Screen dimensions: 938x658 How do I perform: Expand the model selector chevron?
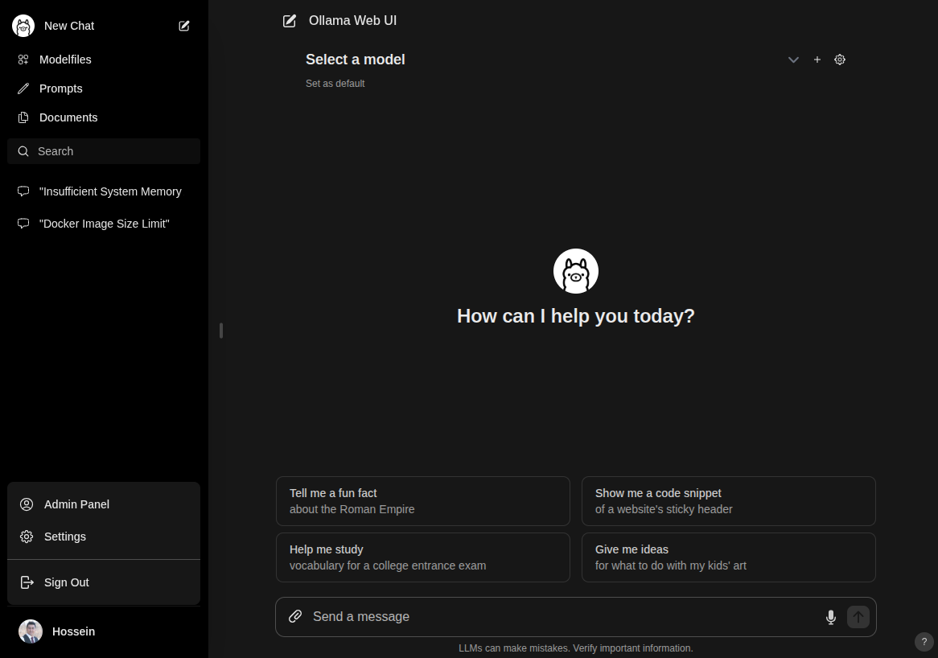click(x=793, y=60)
